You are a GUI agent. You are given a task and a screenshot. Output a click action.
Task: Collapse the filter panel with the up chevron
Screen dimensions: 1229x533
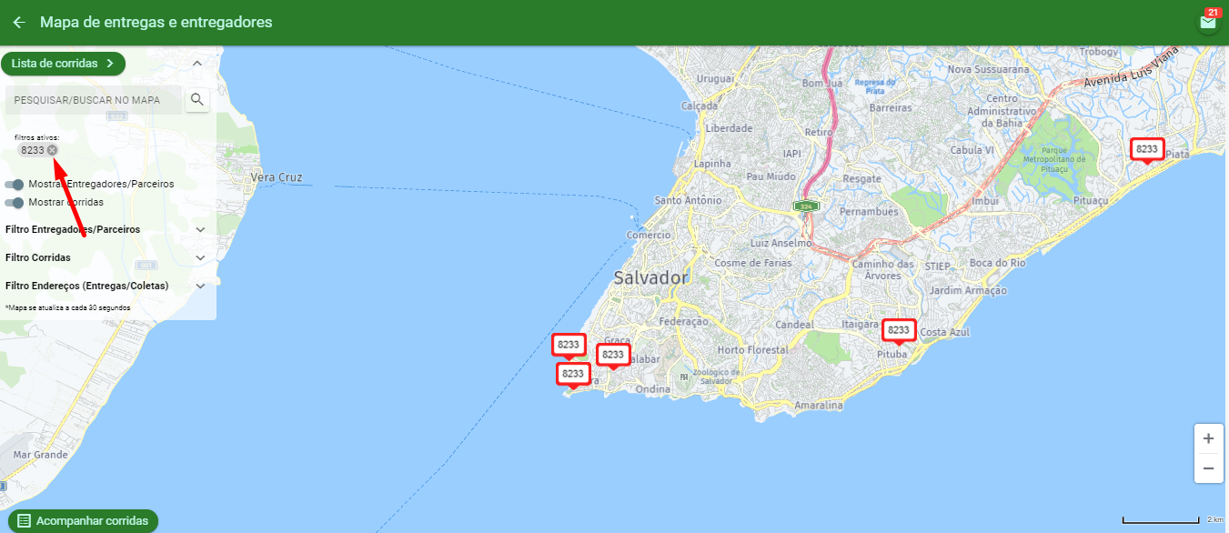tap(197, 64)
